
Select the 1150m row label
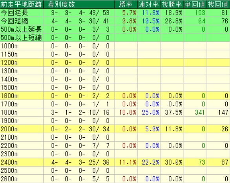[9, 54]
